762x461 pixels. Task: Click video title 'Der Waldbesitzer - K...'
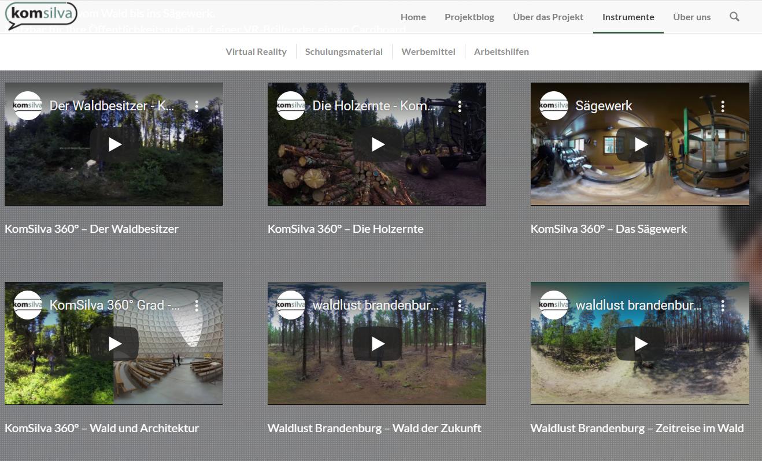pos(112,106)
